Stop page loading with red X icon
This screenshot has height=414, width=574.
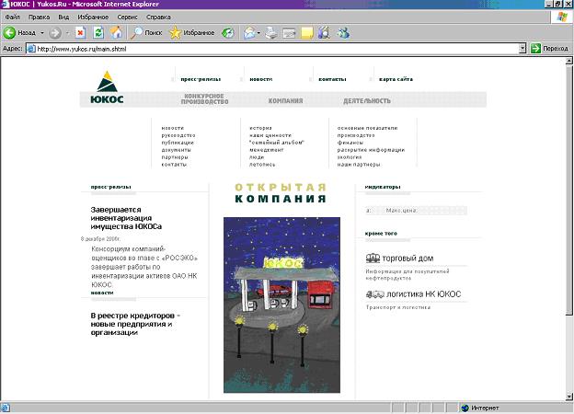tap(80, 33)
